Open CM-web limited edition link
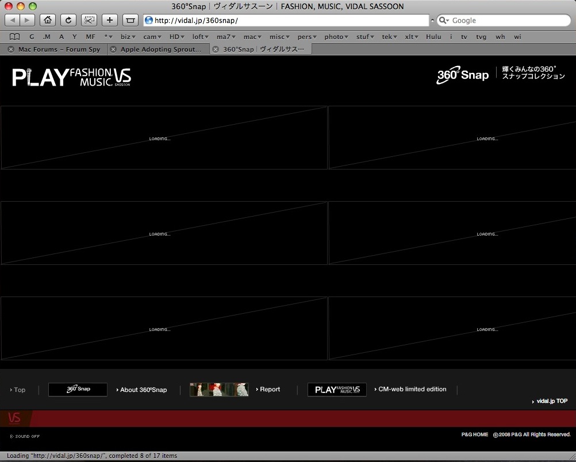 (x=410, y=389)
